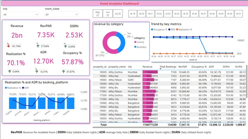The height and width of the screenshot is (139, 248).
Task: Click the Luxury legend color marker
Action: [x=135, y=42]
